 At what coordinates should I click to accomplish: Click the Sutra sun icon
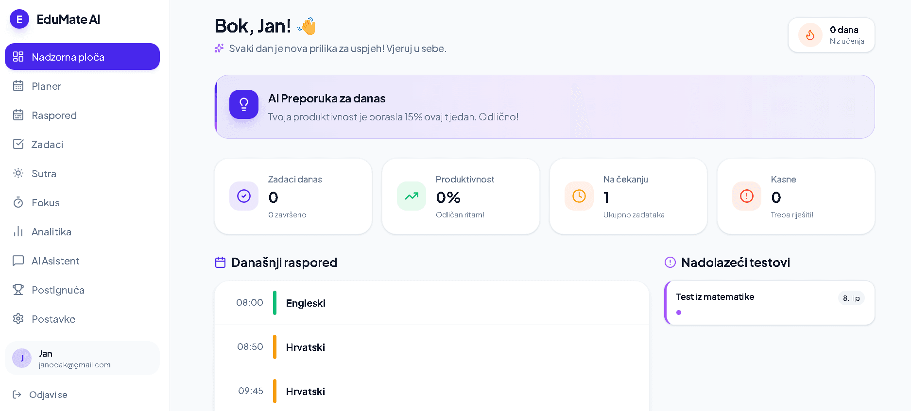click(18, 173)
